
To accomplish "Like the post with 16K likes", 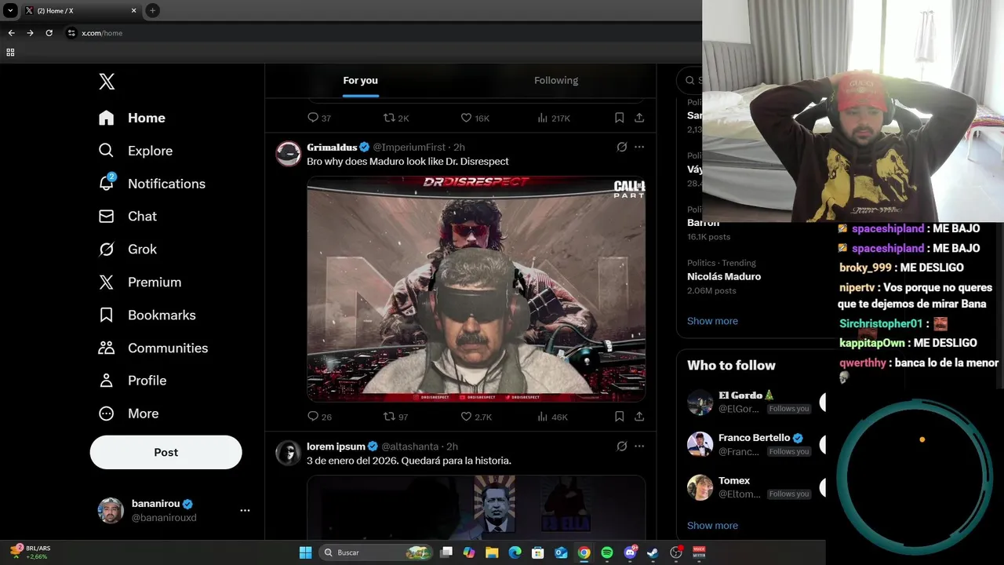I will click(x=475, y=118).
